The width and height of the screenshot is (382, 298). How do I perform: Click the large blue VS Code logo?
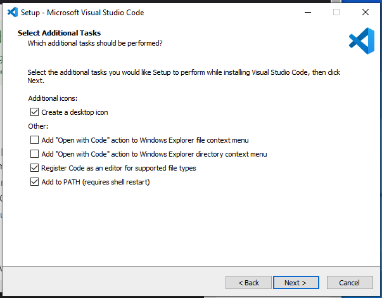coord(362,41)
